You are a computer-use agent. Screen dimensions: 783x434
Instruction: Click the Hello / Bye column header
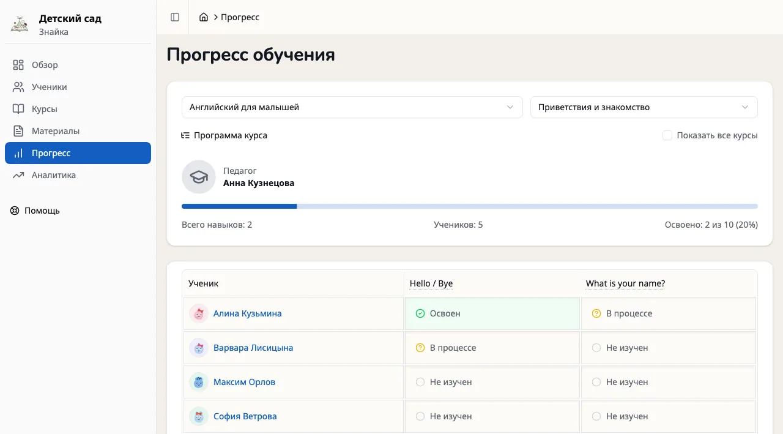click(431, 283)
